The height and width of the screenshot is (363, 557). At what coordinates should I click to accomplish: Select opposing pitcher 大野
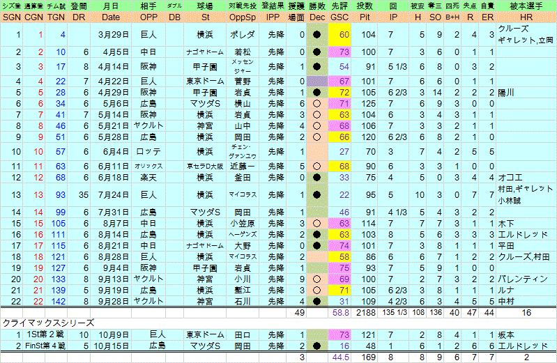[x=243, y=246]
